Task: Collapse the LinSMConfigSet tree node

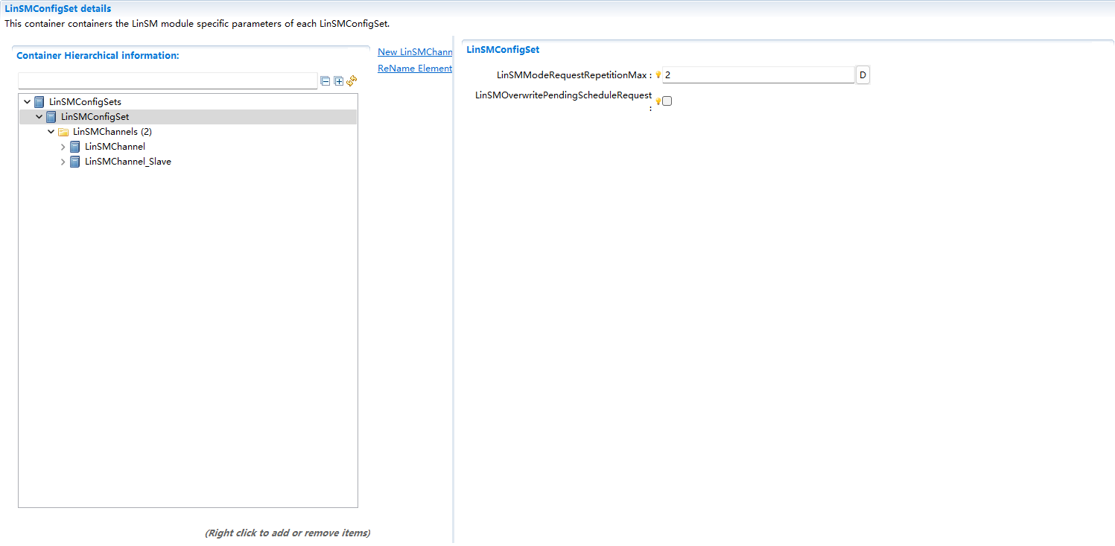Action: [39, 116]
